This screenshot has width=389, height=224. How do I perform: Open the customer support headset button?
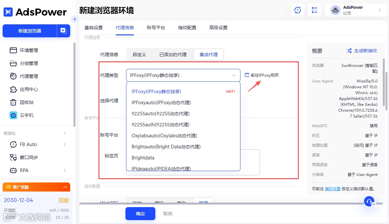369,201
